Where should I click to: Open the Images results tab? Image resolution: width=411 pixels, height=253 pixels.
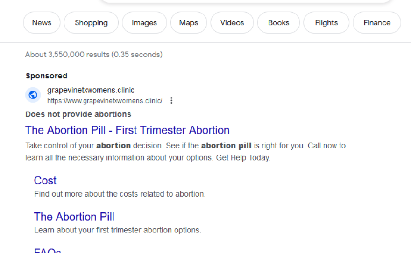[144, 22]
